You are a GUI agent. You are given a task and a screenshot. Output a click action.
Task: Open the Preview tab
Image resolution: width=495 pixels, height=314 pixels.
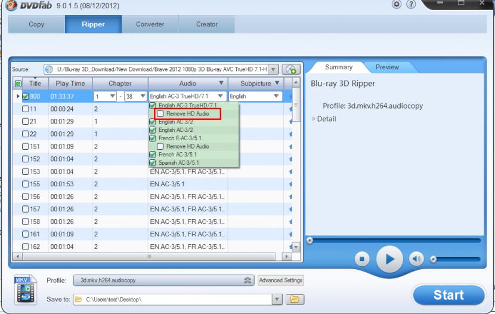[x=386, y=67]
